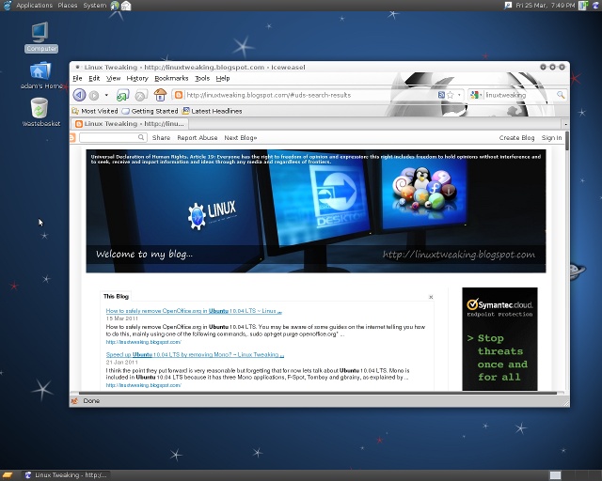Launch mail client from top panel envelope icon

click(x=126, y=6)
